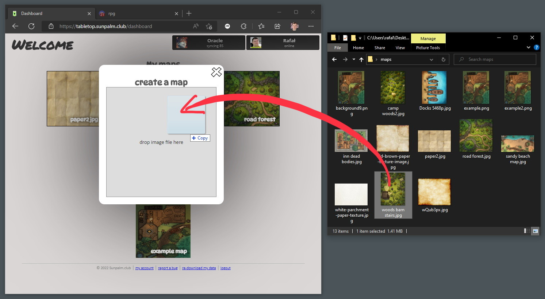Select Docks 5468p.jpg file
545x299 pixels.
[435, 91]
